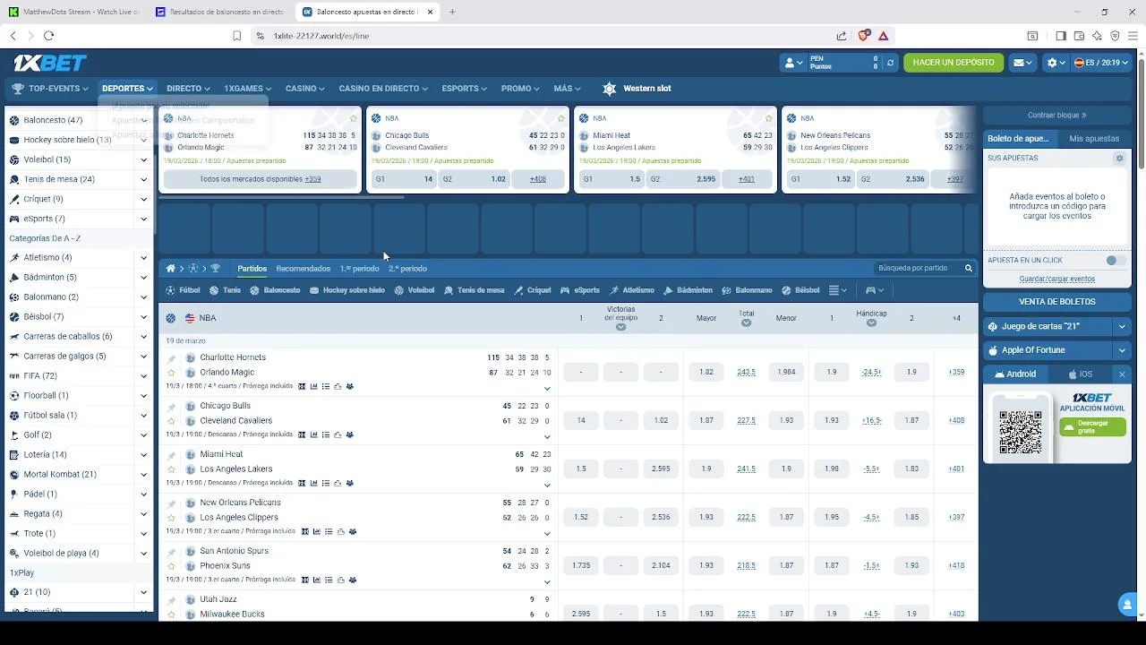Open the user account icon menu
This screenshot has width=1146, height=645.
(793, 63)
